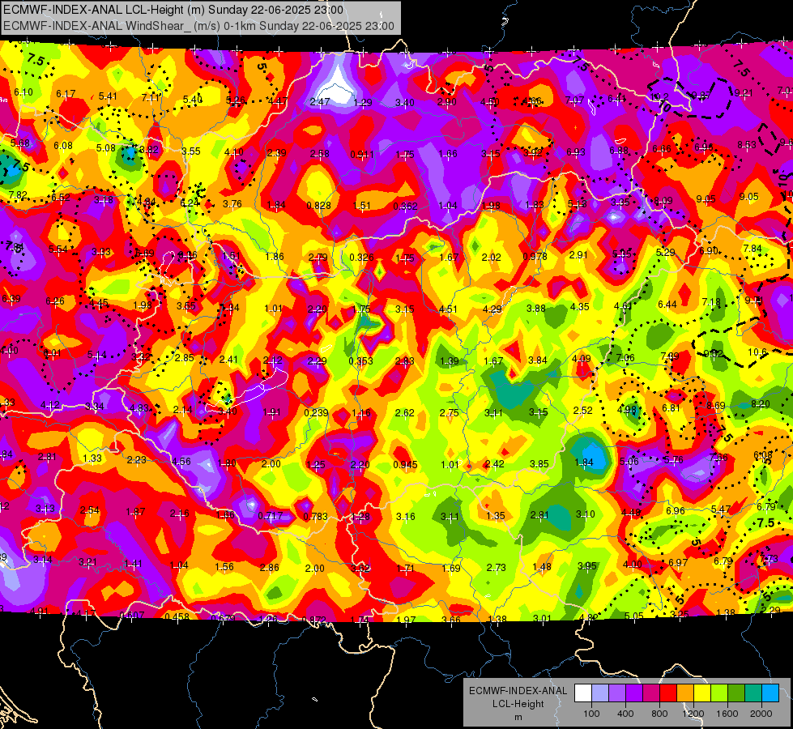This screenshot has width=793, height=729.
Task: Click the '1600' legend scale label
Action: click(x=727, y=714)
